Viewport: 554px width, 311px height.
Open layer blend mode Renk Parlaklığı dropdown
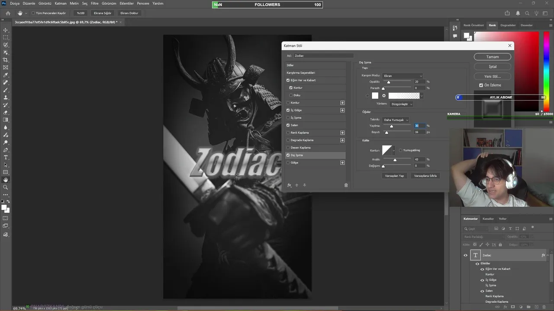pos(483,237)
